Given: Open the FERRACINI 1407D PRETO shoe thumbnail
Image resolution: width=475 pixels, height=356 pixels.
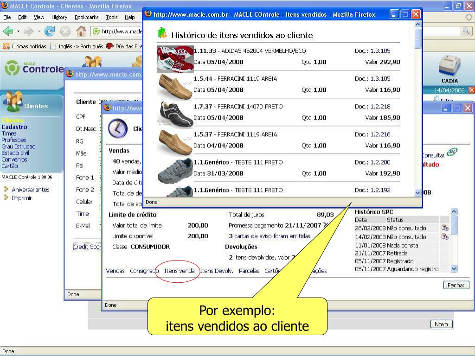Looking at the screenshot, I should tap(175, 114).
